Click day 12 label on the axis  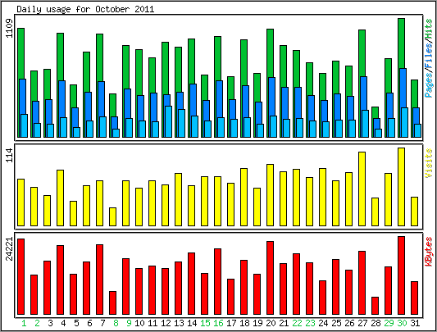click(166, 323)
